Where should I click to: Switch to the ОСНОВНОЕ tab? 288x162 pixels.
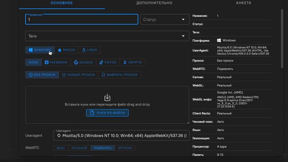click(x=62, y=3)
